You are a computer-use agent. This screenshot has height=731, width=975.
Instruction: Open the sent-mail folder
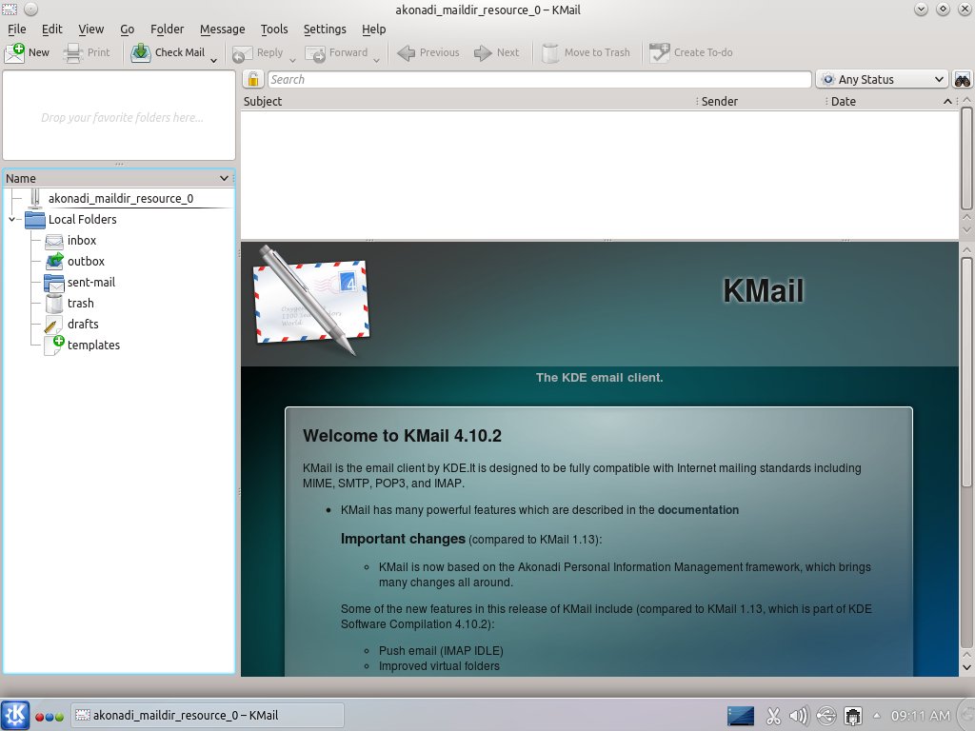coord(90,283)
